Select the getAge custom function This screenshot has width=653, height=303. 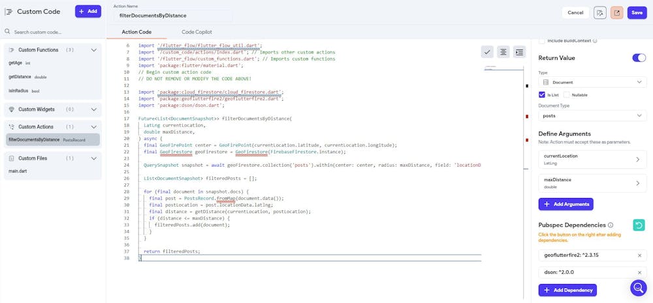click(19, 63)
